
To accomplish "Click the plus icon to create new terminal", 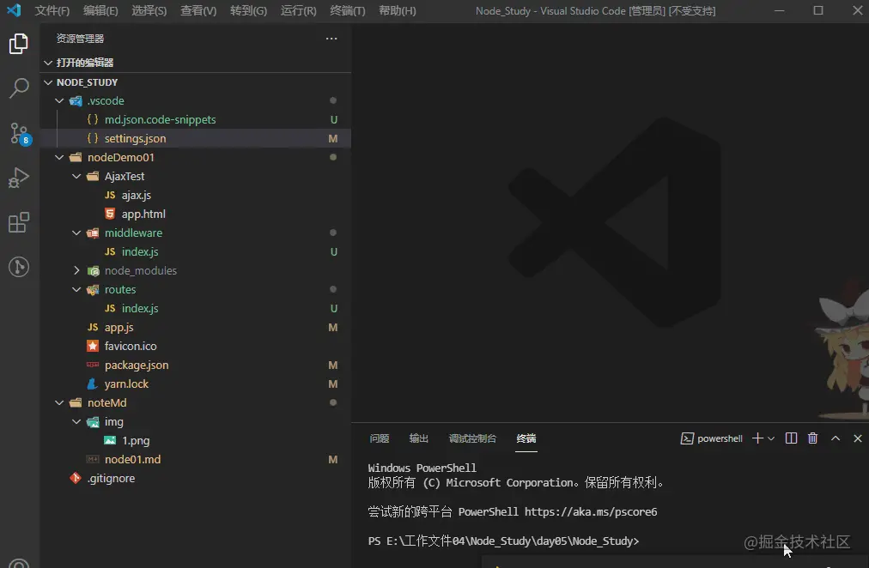I will tap(757, 438).
